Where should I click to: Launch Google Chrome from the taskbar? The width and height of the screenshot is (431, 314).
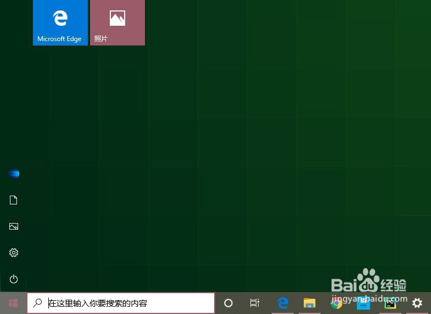coord(336,303)
